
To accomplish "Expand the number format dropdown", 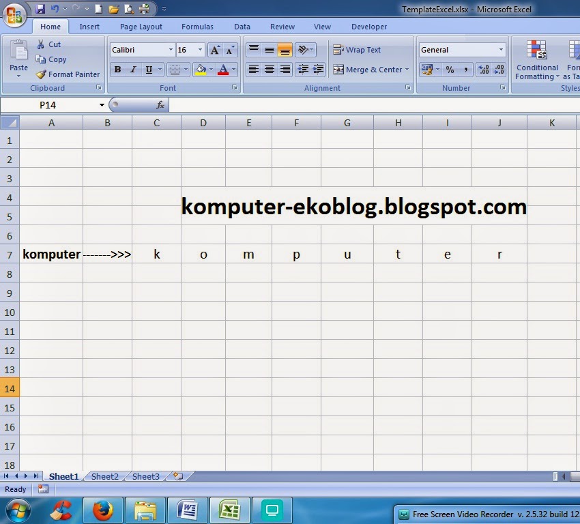I will coord(501,50).
